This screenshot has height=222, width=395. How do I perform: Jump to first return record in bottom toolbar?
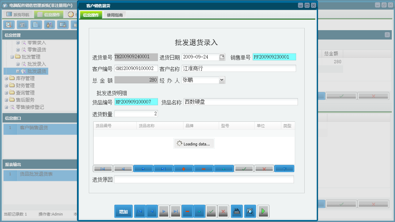(140, 212)
